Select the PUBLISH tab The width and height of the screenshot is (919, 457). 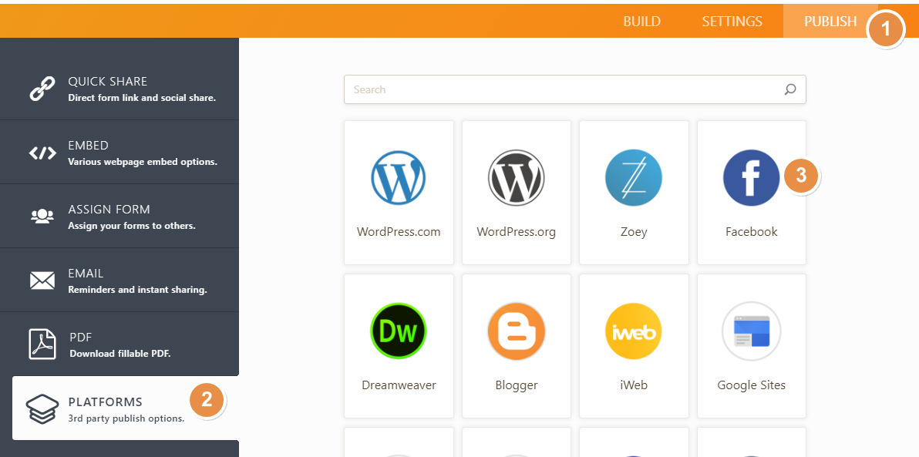tap(830, 22)
